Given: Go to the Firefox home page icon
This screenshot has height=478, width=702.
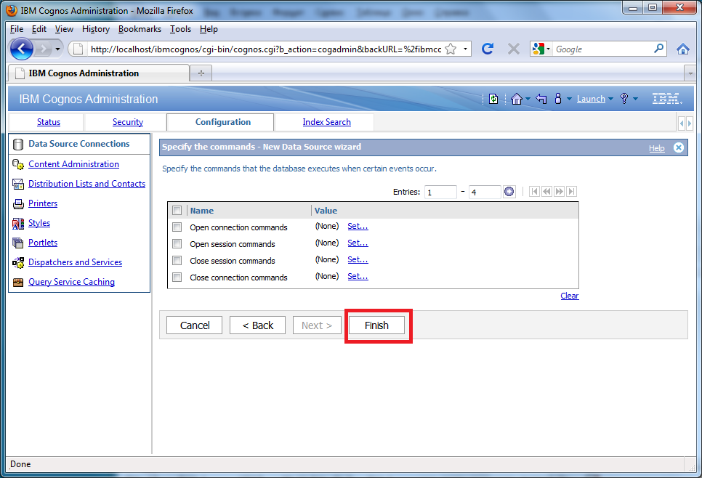Looking at the screenshot, I should point(683,49).
